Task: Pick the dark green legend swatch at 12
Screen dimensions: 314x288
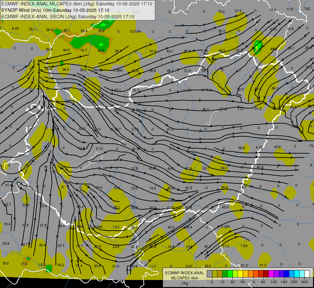Action: tap(225, 274)
